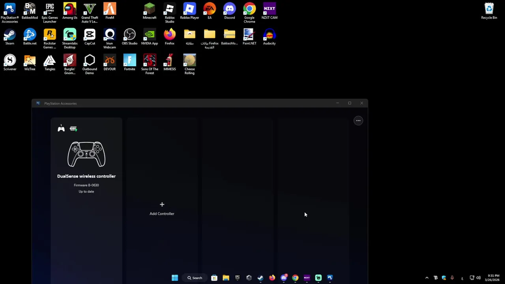Viewport: 505px width, 284px height.
Task: Select the Roblox Studio desktop icon
Action: [x=170, y=13]
